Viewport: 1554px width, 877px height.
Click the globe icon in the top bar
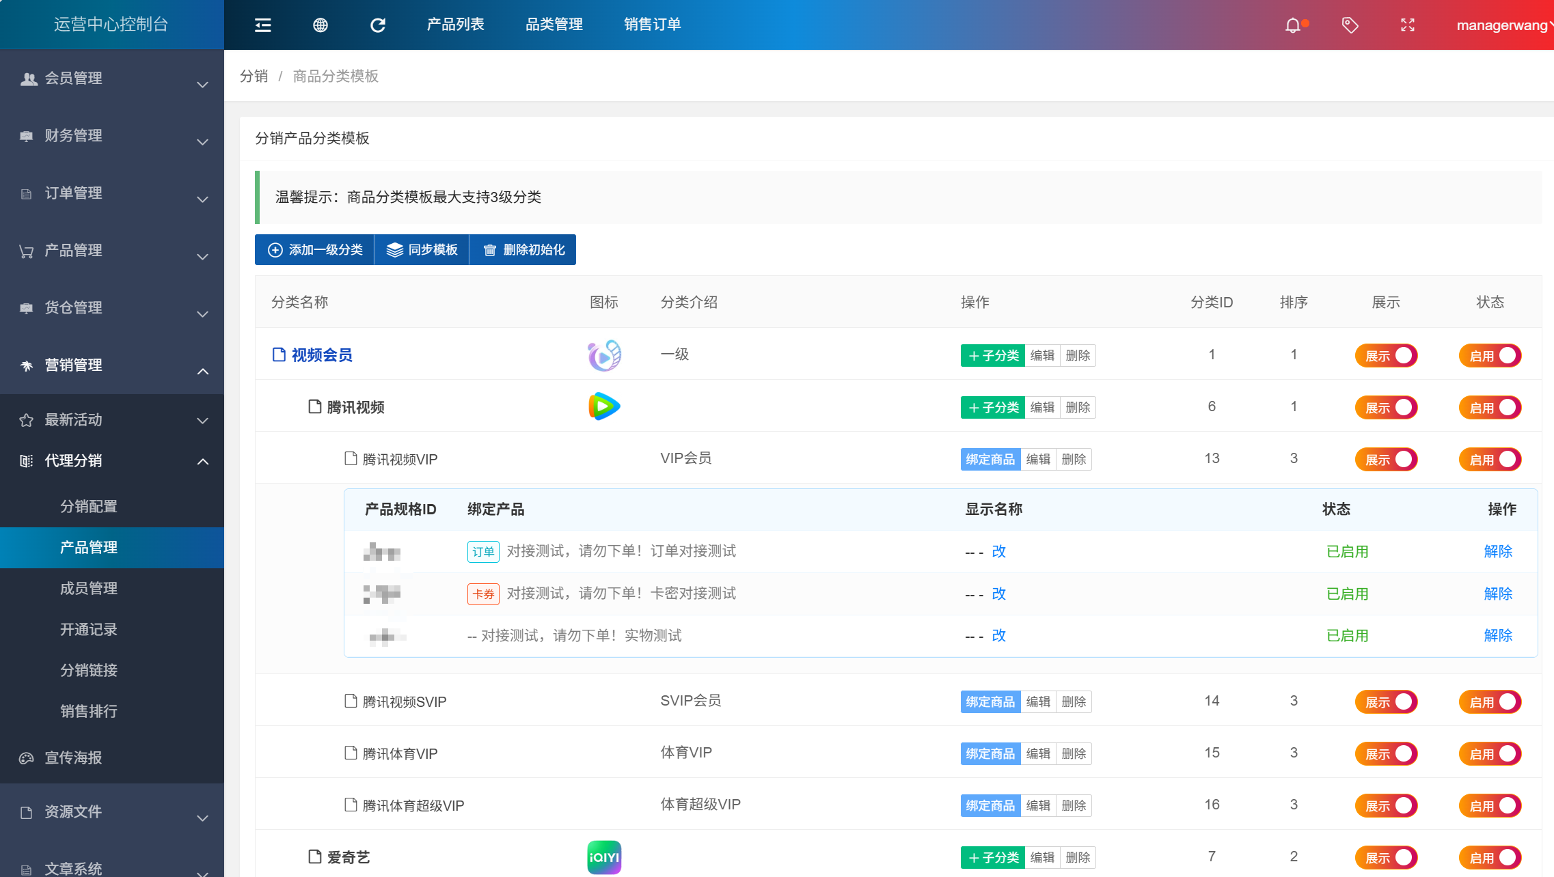321,25
